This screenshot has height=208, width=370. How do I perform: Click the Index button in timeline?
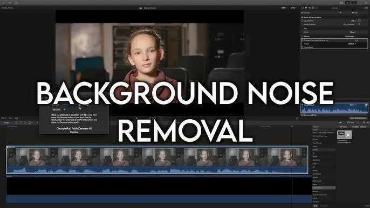(x=6, y=123)
